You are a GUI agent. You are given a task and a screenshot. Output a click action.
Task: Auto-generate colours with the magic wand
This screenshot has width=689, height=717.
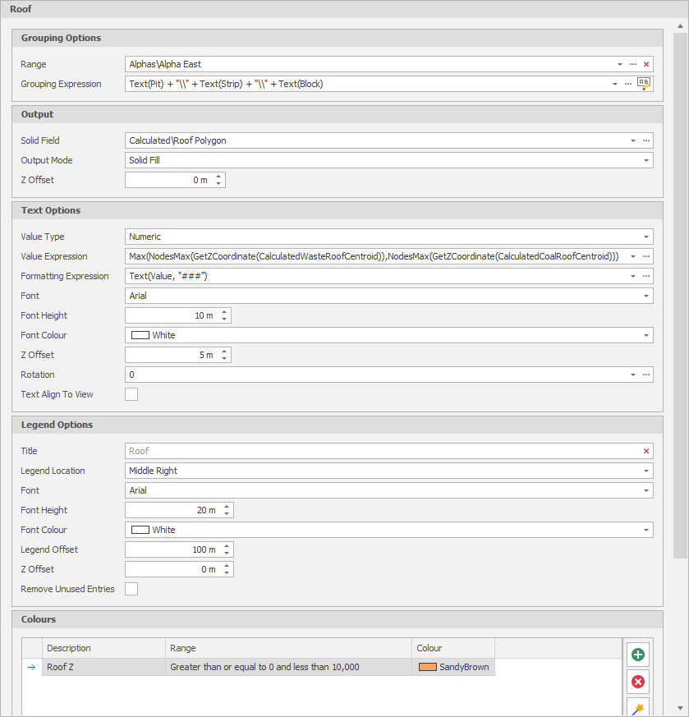click(637, 707)
